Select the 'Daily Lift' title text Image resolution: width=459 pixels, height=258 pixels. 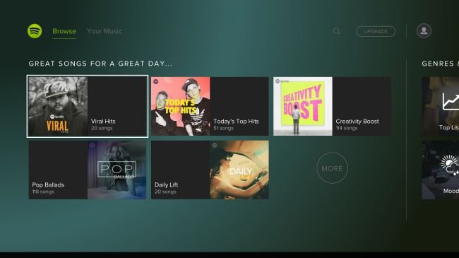[166, 185]
